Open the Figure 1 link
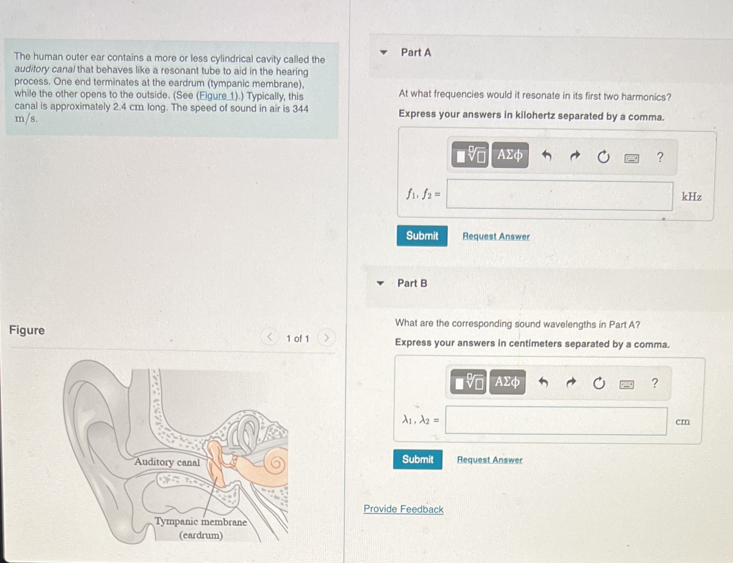This screenshot has height=563, width=733. point(216,95)
